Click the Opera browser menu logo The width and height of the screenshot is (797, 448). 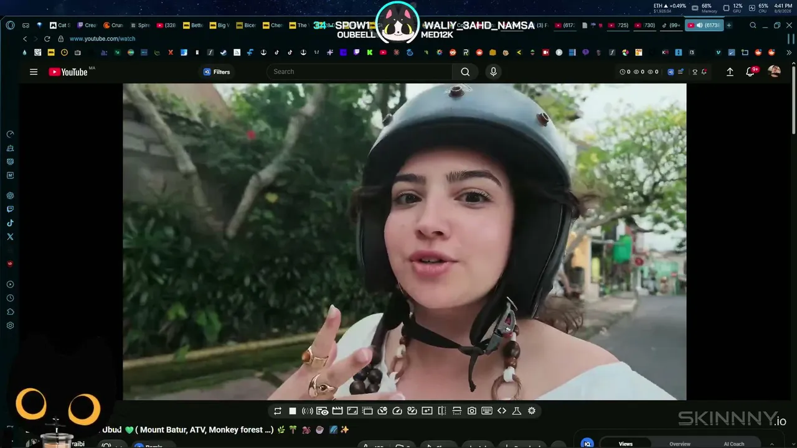(10, 26)
